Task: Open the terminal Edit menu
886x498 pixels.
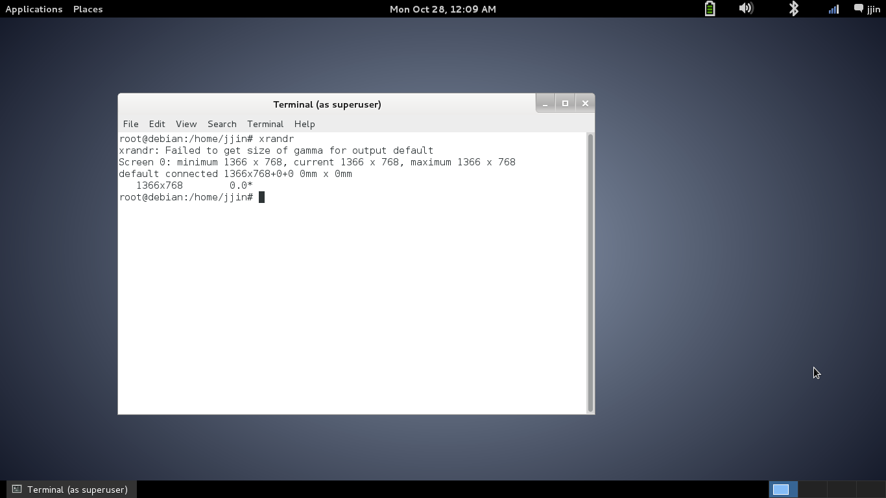Action: click(157, 124)
